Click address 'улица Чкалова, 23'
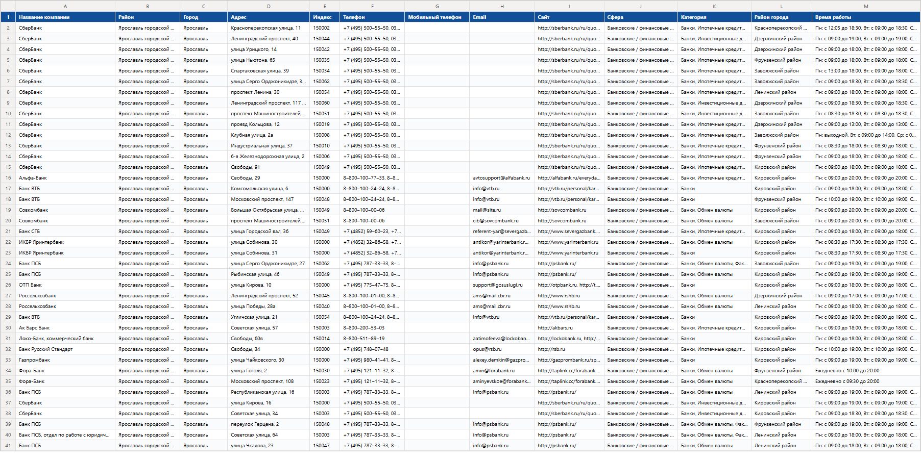Screen dimensions: 921x460 click(269, 446)
